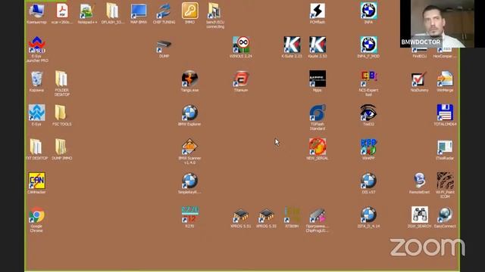Viewport: 485px width, 272px height.
Task: Launch the INPA shortcut
Action: pos(368,11)
